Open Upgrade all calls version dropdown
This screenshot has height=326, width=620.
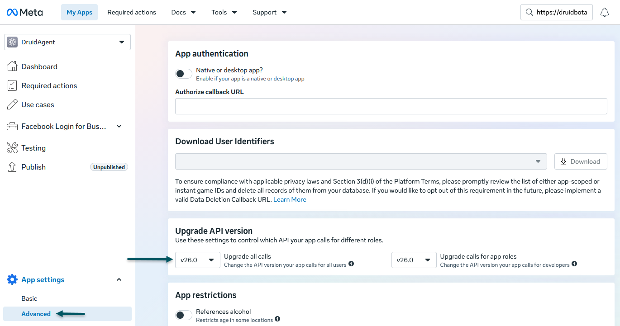tap(198, 260)
